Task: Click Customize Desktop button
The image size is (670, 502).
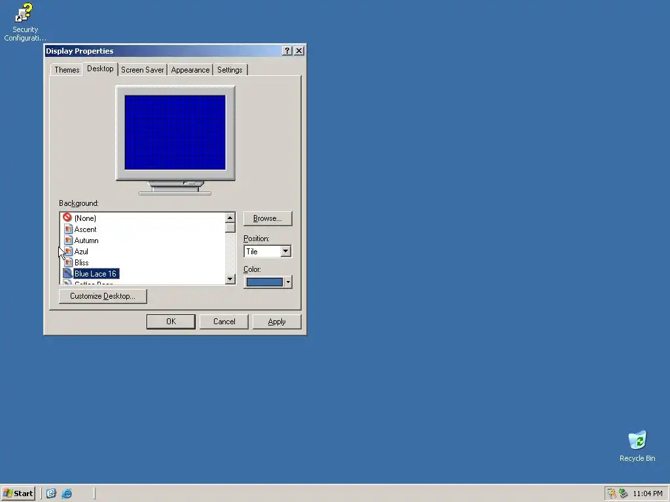Action: (x=103, y=296)
